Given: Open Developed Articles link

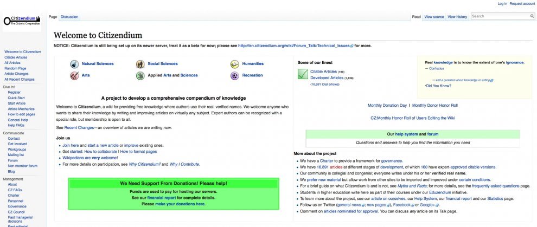Looking at the screenshot, I should 327,78.
